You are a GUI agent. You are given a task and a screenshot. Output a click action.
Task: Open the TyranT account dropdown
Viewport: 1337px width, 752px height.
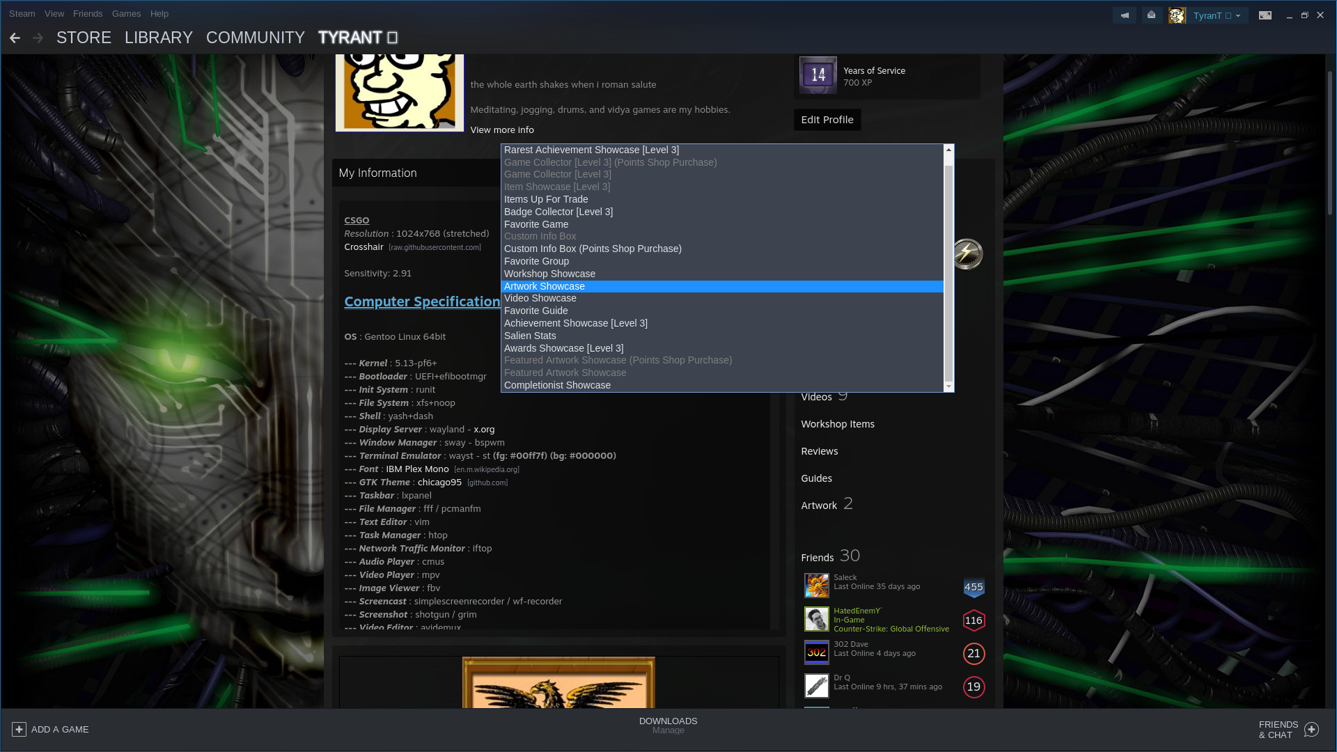[1216, 15]
